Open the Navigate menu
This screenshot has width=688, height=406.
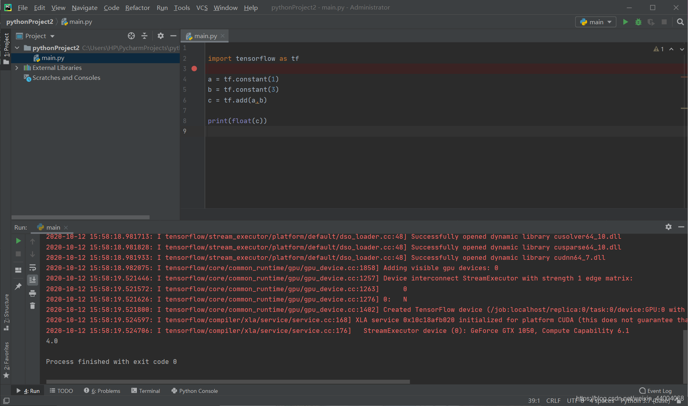pos(85,8)
